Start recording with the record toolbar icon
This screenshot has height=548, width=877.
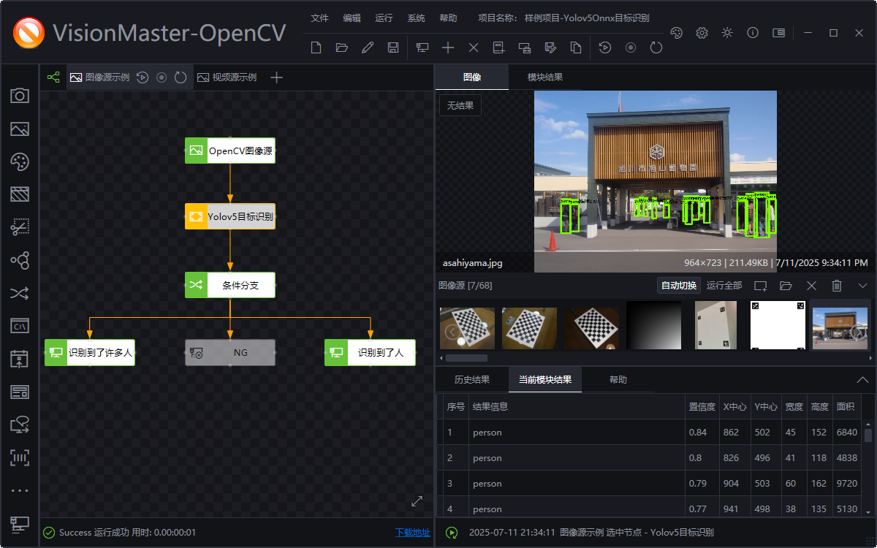(x=629, y=47)
